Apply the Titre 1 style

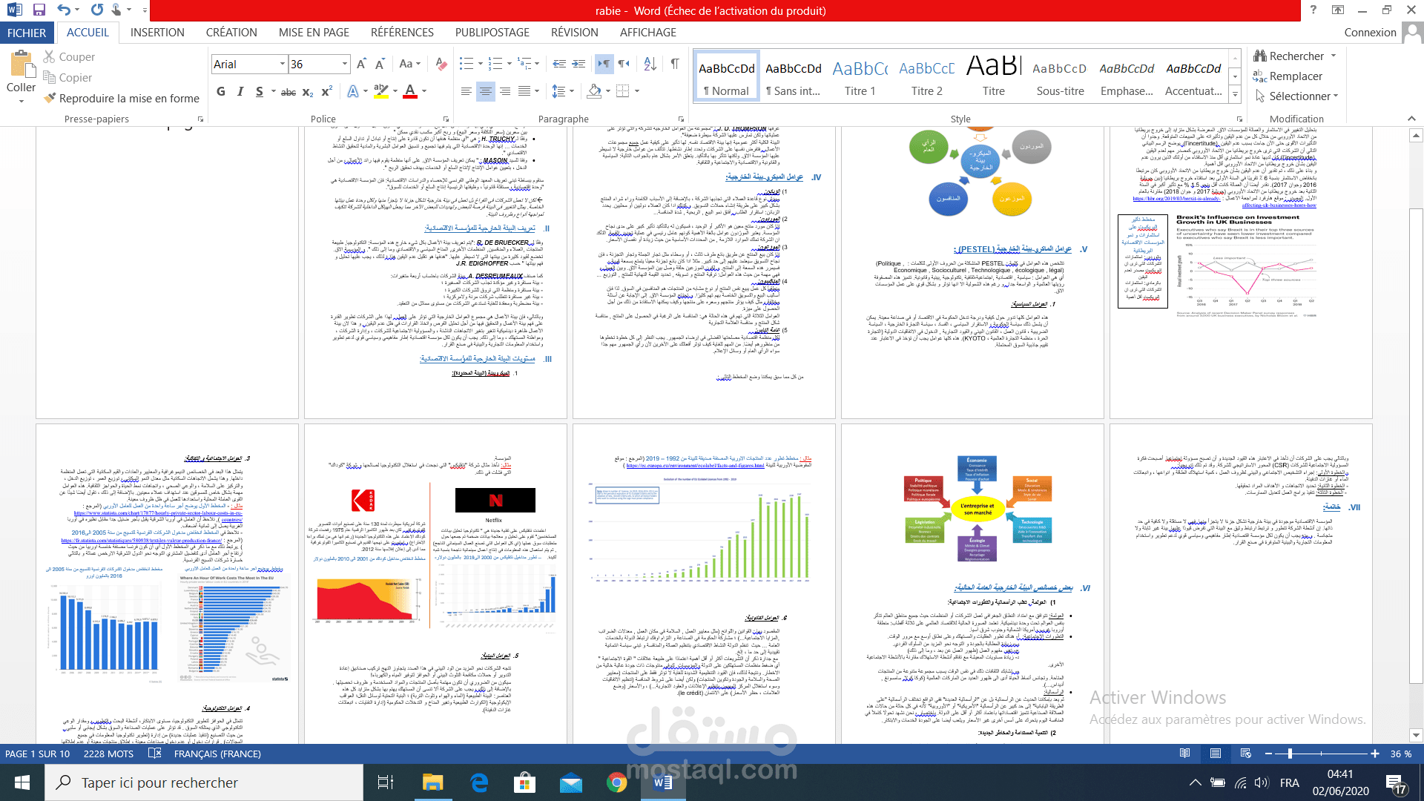point(860,77)
